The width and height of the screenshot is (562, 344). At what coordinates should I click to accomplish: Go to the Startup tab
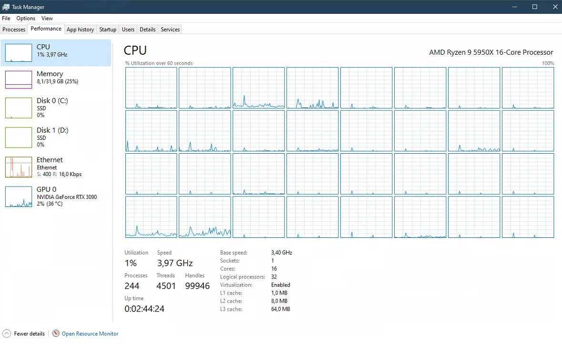[x=108, y=29]
